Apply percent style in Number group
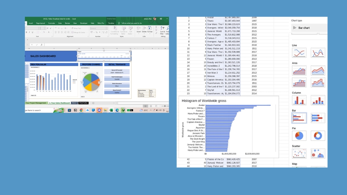The width and height of the screenshot is (347, 195). 97,32
